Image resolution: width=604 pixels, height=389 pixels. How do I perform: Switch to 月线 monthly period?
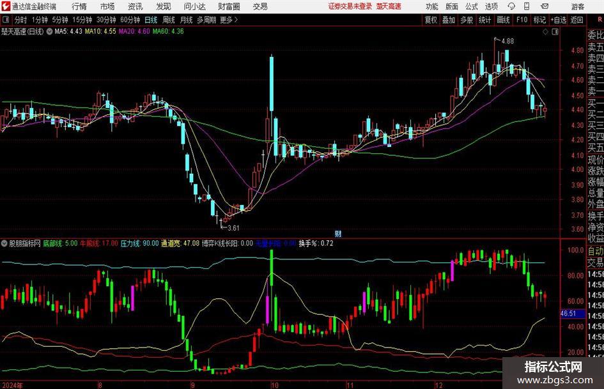click(x=187, y=20)
